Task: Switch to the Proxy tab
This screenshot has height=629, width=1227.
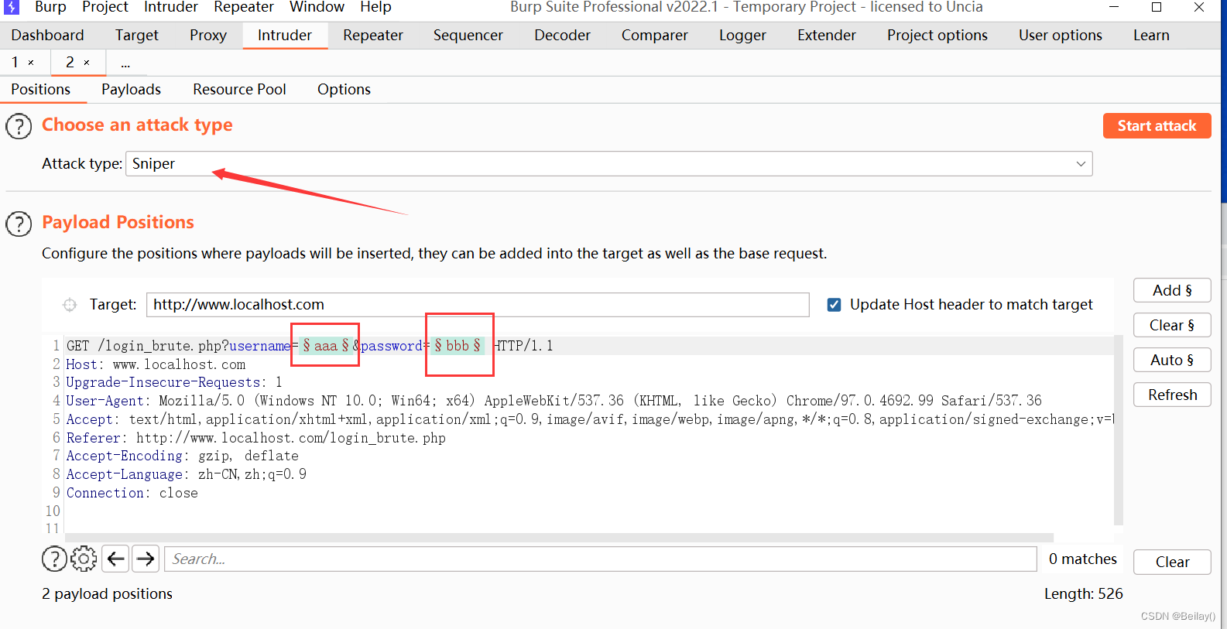Action: point(208,36)
